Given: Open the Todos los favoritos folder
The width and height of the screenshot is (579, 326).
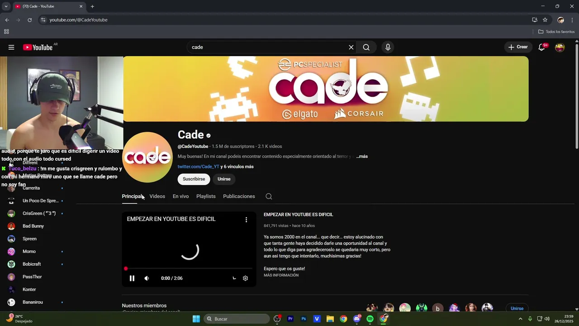Looking at the screenshot, I should pyautogui.click(x=556, y=32).
